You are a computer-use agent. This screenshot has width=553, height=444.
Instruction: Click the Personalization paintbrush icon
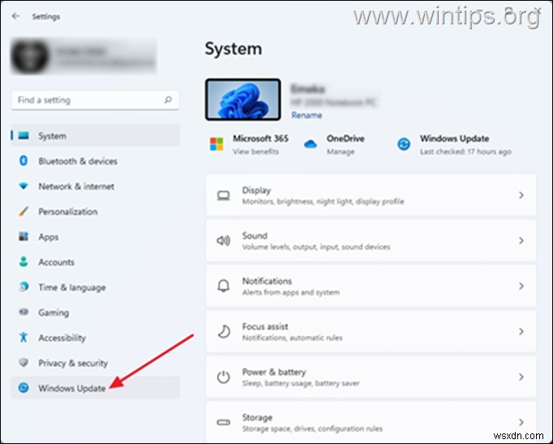click(24, 211)
